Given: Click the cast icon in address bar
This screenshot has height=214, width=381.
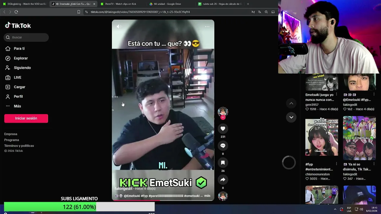Looking at the screenshot, I should coord(273,12).
